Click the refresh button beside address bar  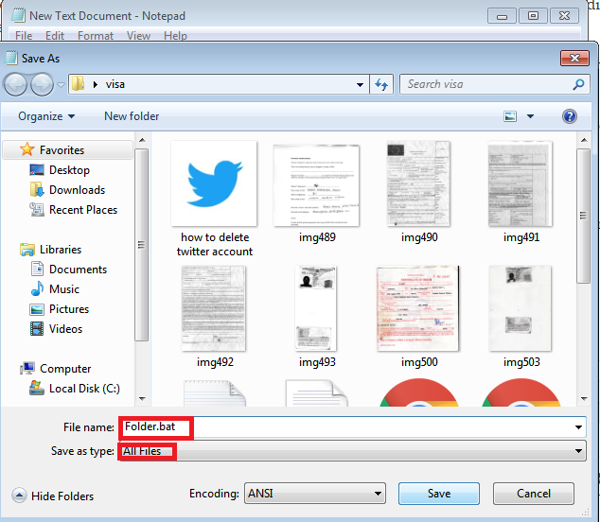(382, 84)
